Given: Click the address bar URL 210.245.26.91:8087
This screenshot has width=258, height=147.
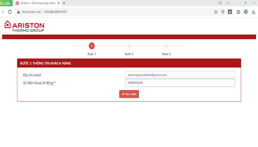Looking at the screenshot, I should [56, 12].
